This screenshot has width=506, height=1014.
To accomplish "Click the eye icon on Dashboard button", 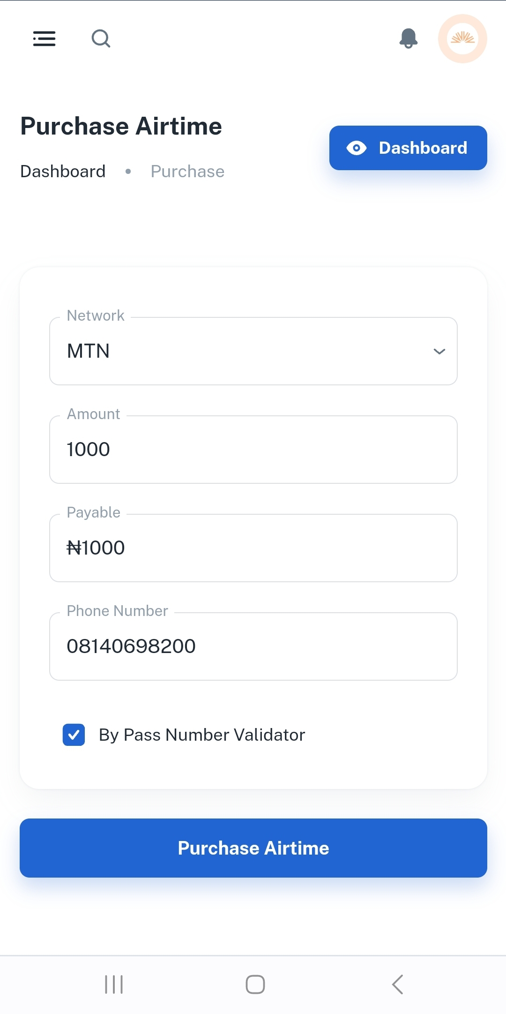I will (357, 148).
